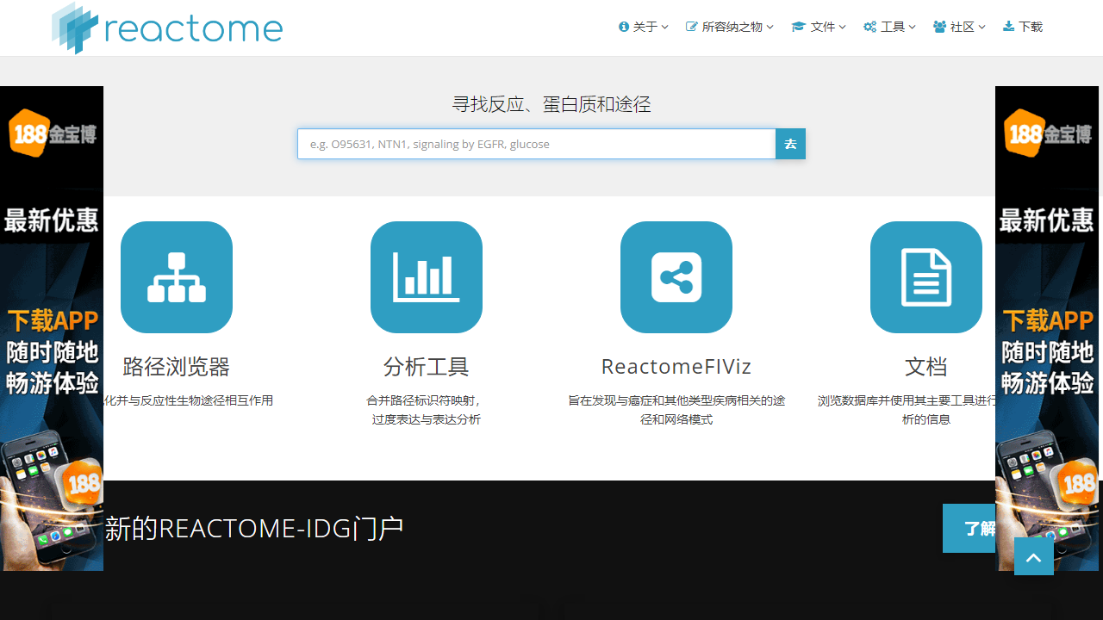Open the analysis tools bar chart icon
Screen dimensions: 1103x620
(427, 277)
